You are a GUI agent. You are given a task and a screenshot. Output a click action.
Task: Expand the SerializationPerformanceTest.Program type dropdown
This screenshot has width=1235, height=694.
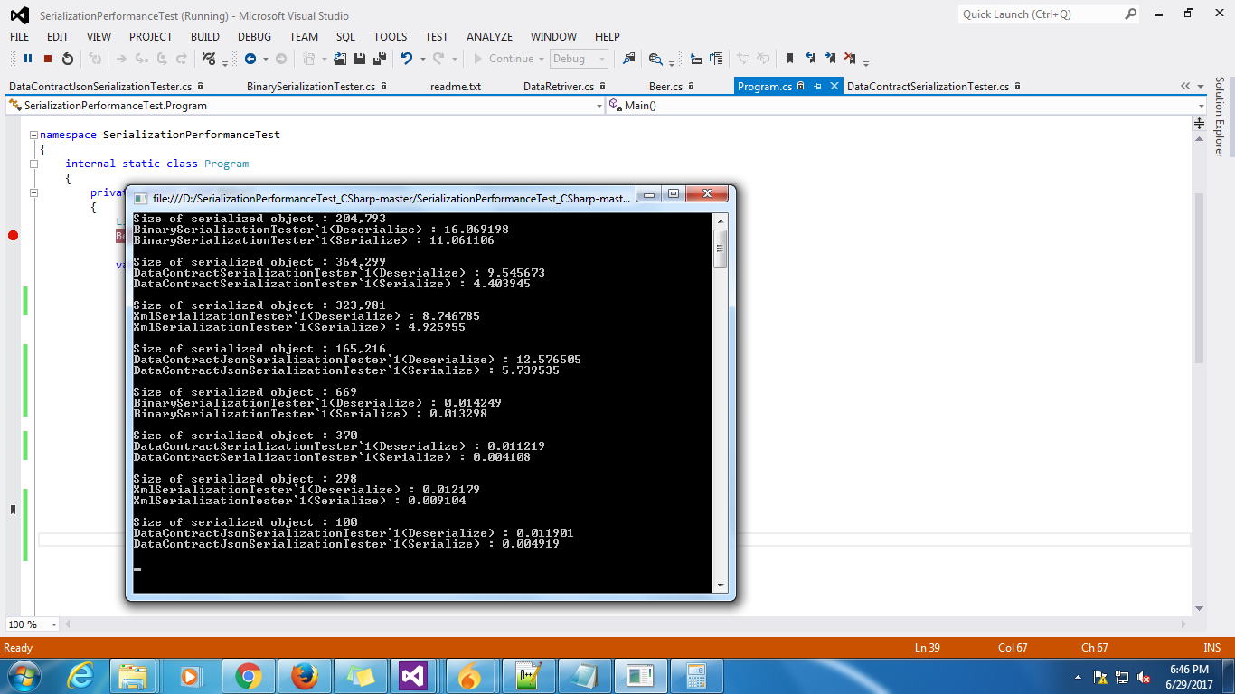599,106
